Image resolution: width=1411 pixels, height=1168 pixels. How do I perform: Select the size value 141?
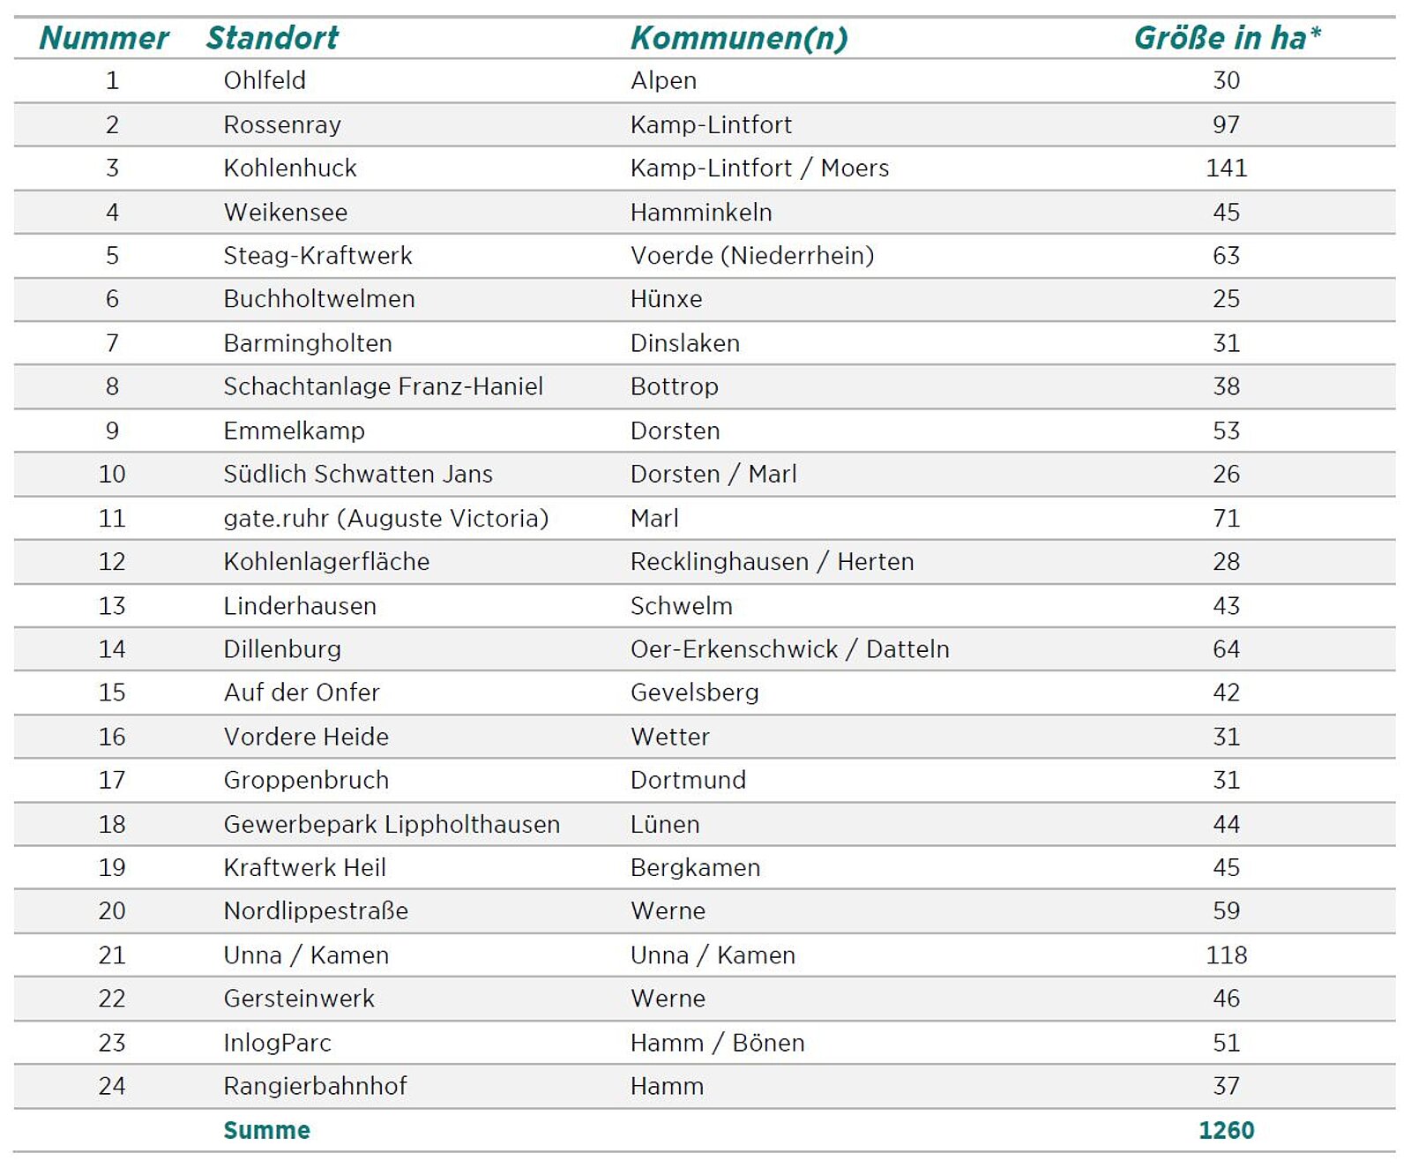(1226, 168)
